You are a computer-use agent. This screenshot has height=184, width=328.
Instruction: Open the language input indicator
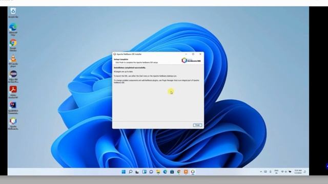coord(276,172)
